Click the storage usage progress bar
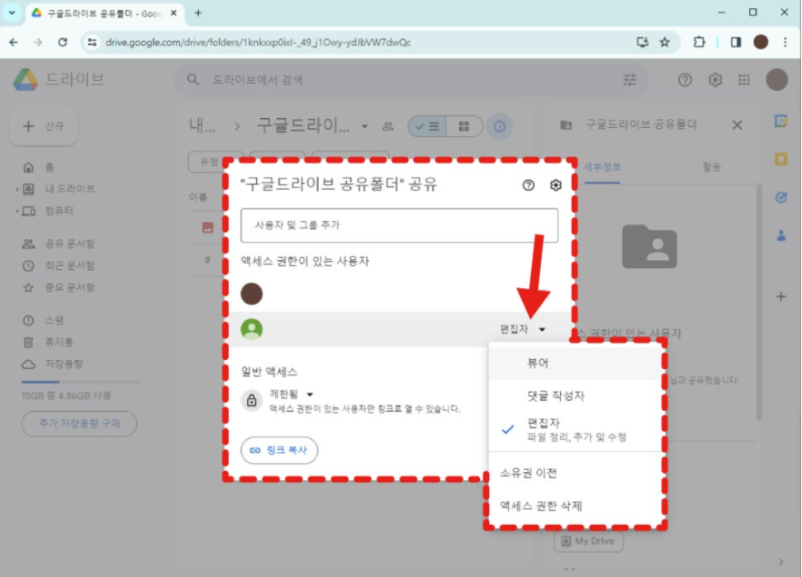802x577 pixels. pos(81,381)
